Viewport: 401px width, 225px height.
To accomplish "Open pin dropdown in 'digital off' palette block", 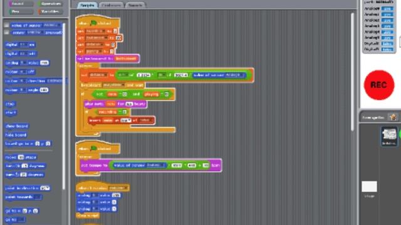I will pos(23,54).
